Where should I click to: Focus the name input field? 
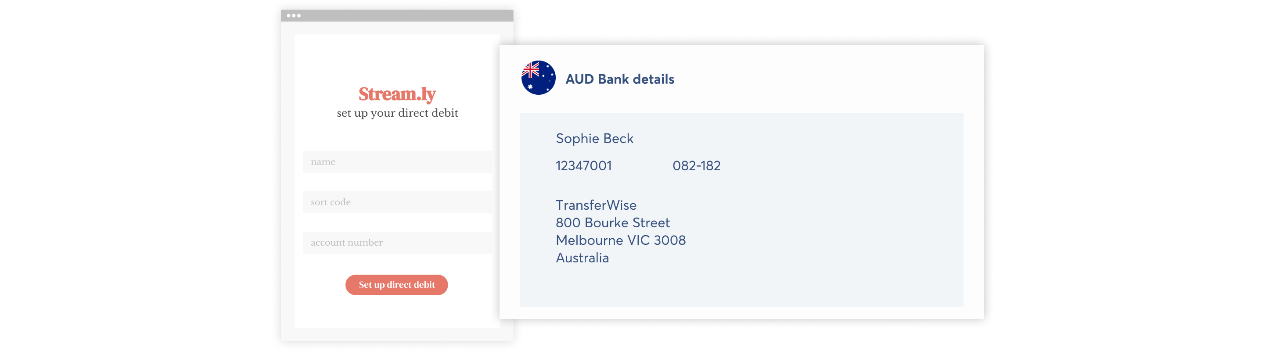397,162
